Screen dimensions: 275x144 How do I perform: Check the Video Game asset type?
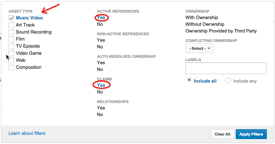pos(11,53)
